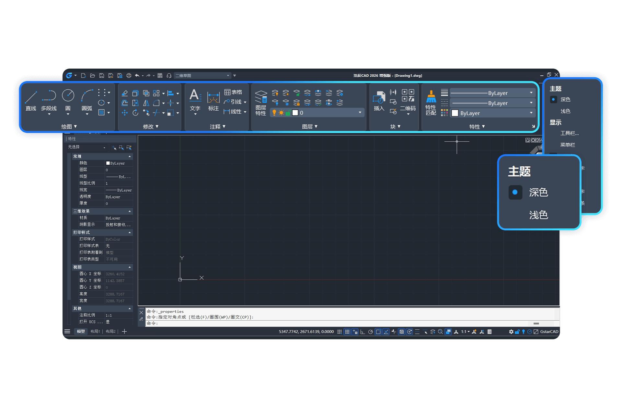The width and height of the screenshot is (622, 408).
Task: Open settings gear in the status bar
Action: (x=511, y=332)
